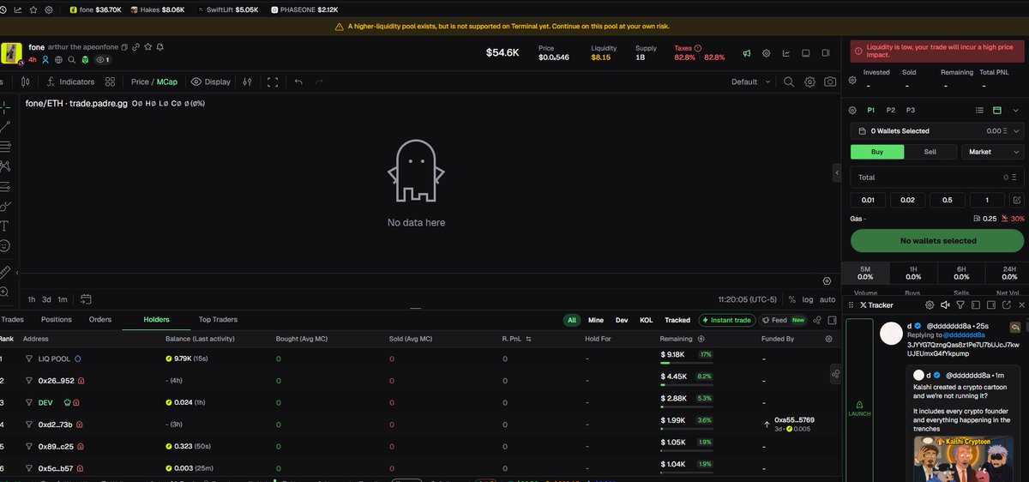Choose the 0.01 quick amount

click(x=868, y=200)
